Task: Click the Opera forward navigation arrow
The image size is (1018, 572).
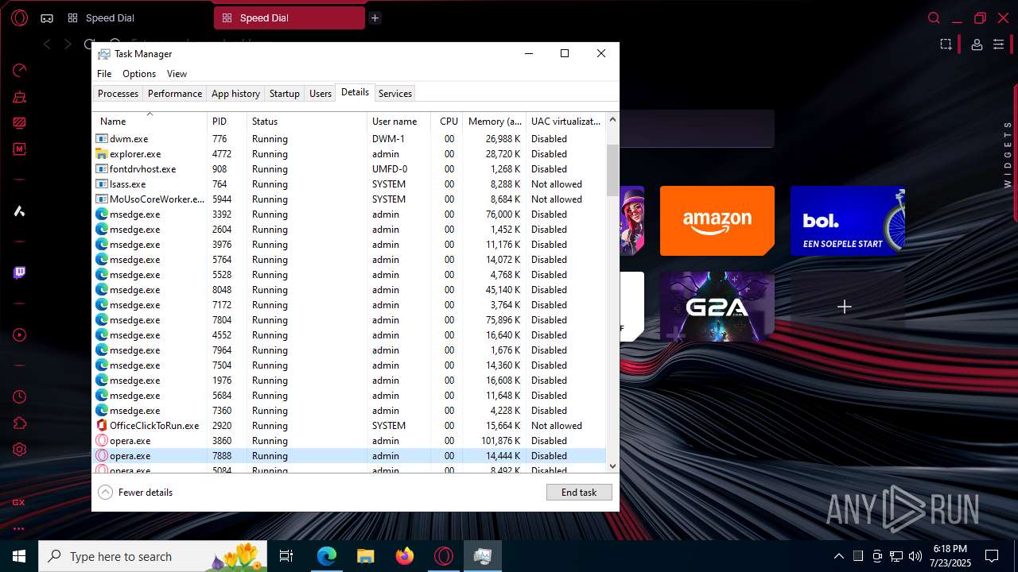Action: click(x=68, y=44)
